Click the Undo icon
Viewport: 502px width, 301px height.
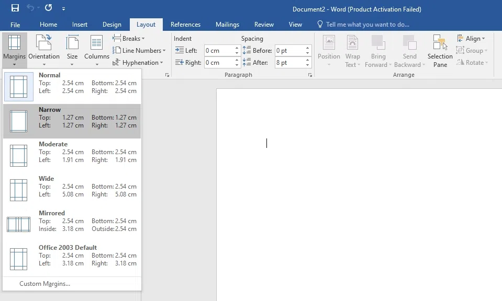click(x=29, y=8)
